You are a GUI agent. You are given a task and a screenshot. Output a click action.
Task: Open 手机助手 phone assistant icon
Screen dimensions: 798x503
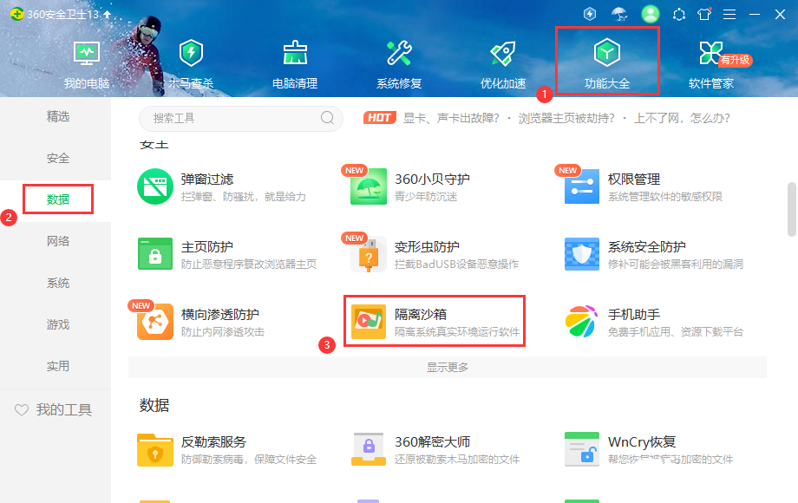(x=582, y=322)
